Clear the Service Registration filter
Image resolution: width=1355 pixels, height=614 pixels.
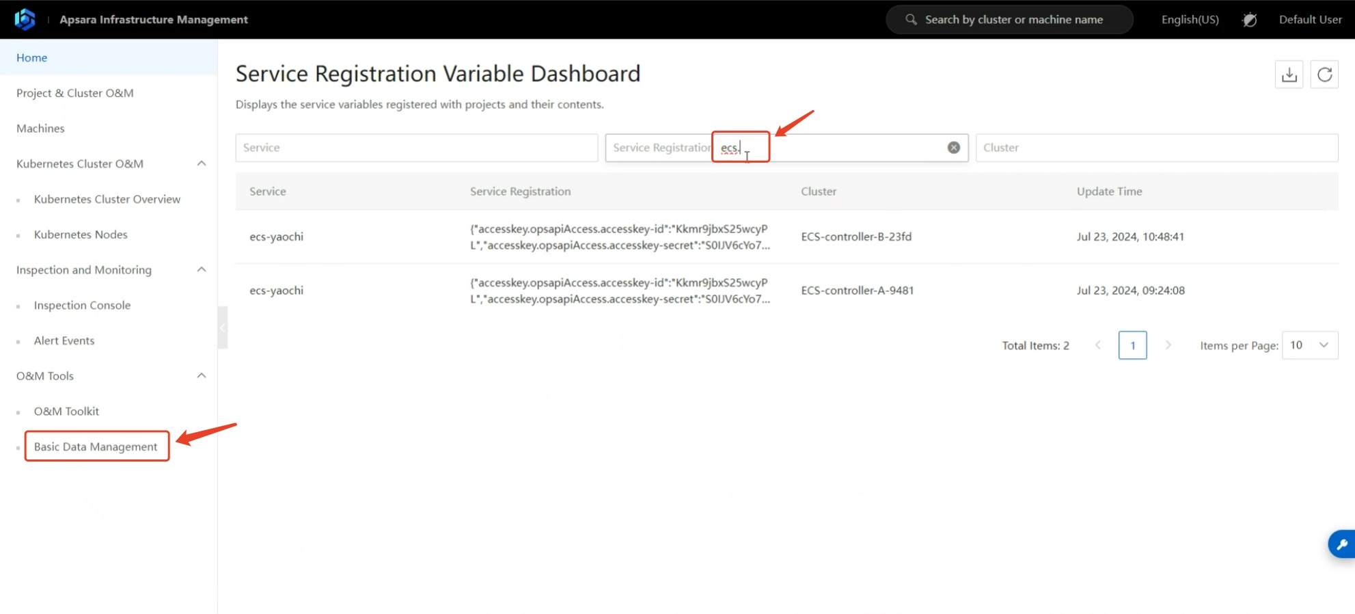954,148
